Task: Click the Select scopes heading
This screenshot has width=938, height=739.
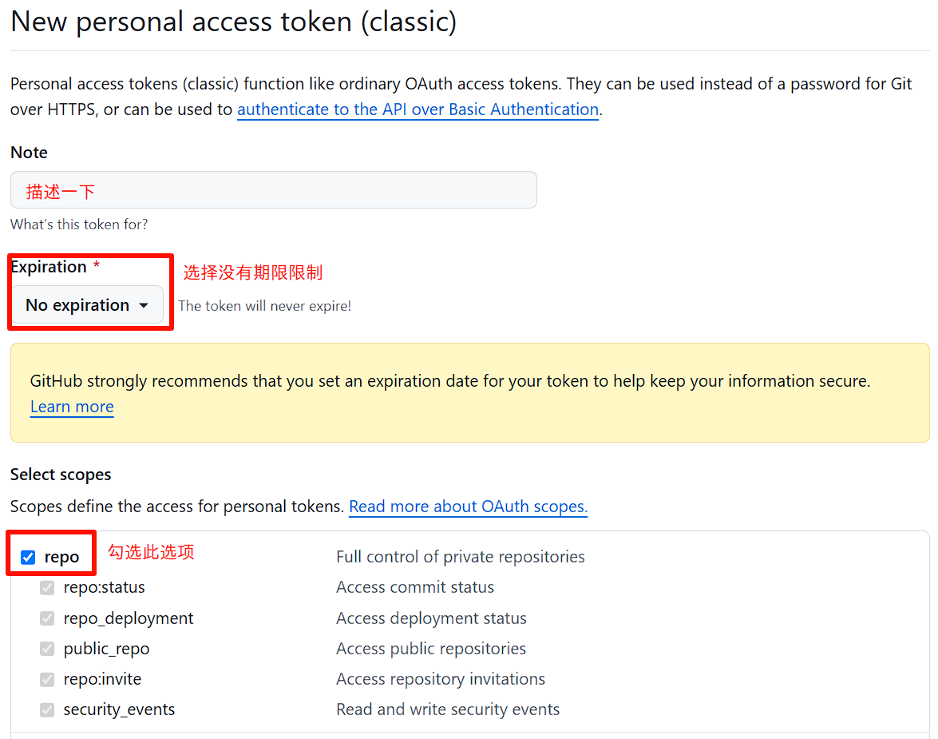Action: (61, 475)
